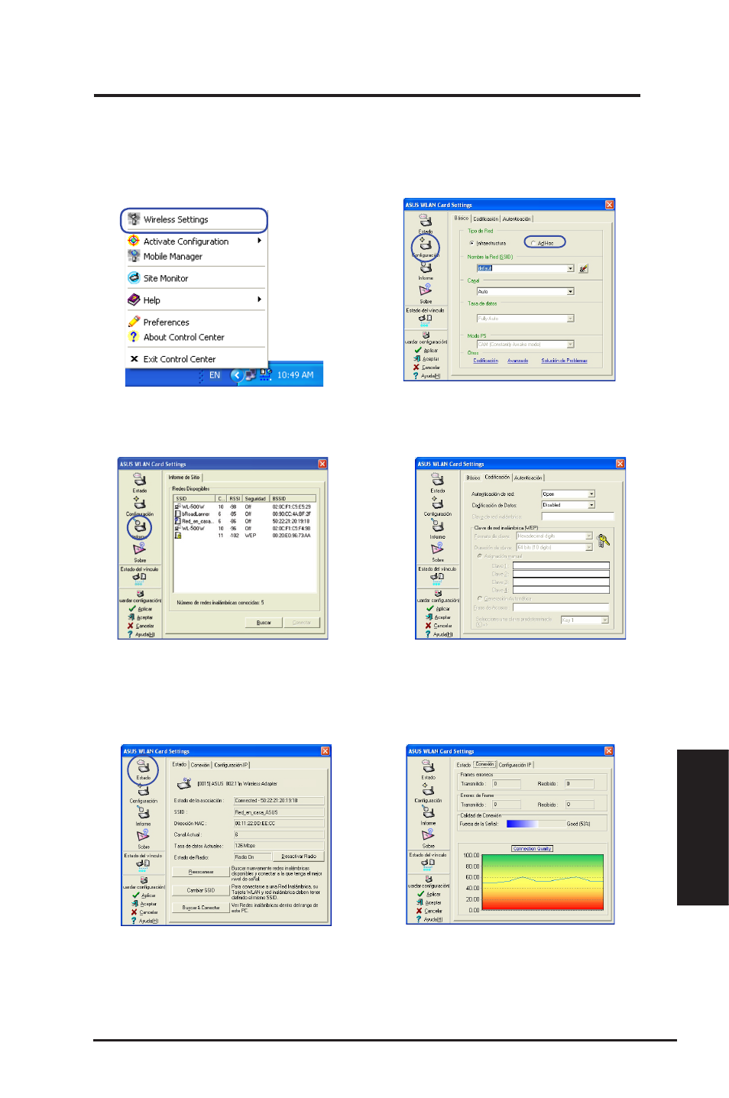Click the taskbar tray expand chevron
Viewport: 729px width, 1098px height.
point(236,375)
